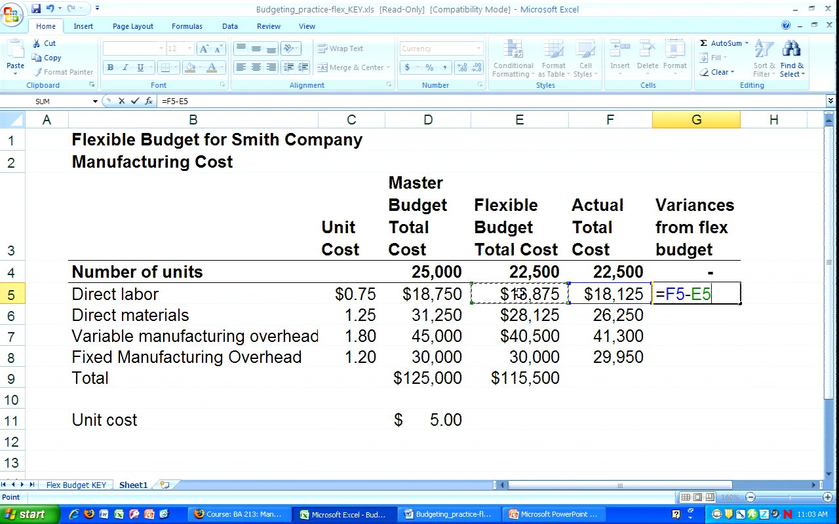The width and height of the screenshot is (839, 524).
Task: Cancel the formula entry with X icon
Action: 121,102
